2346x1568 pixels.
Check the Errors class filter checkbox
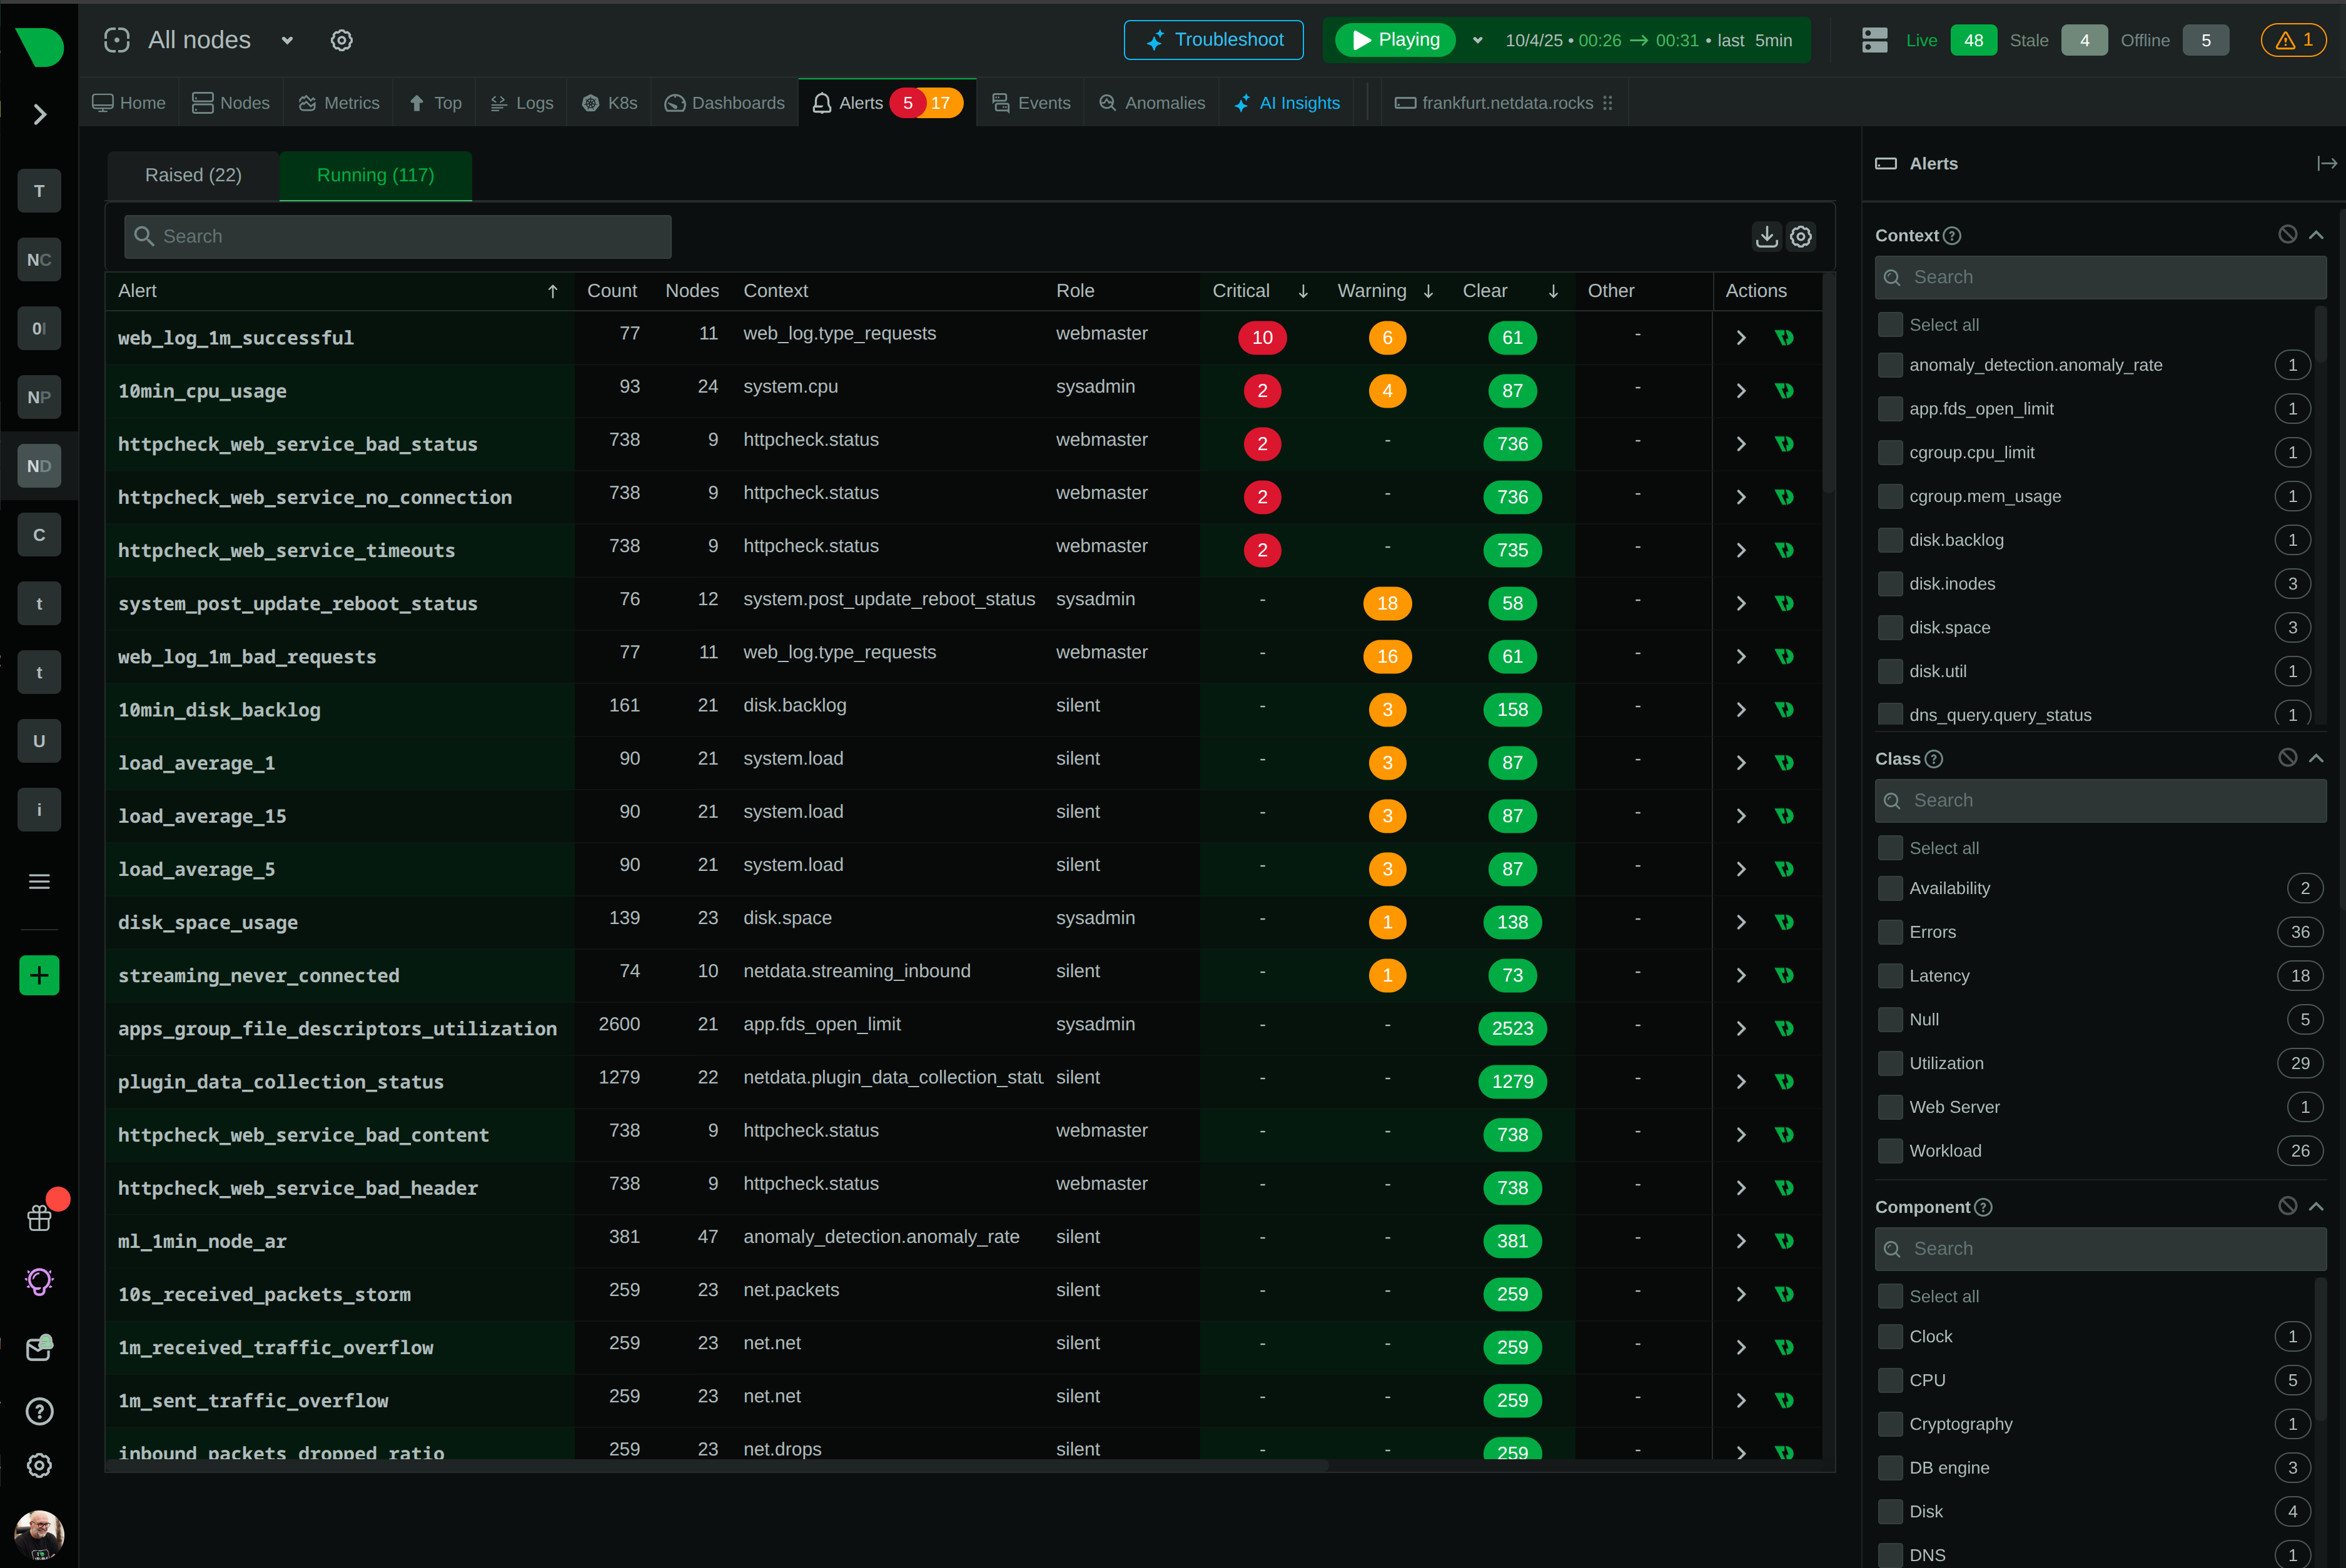pyautogui.click(x=1890, y=931)
